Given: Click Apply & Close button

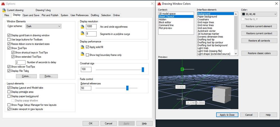Looking at the screenshot, I should pos(227,115).
